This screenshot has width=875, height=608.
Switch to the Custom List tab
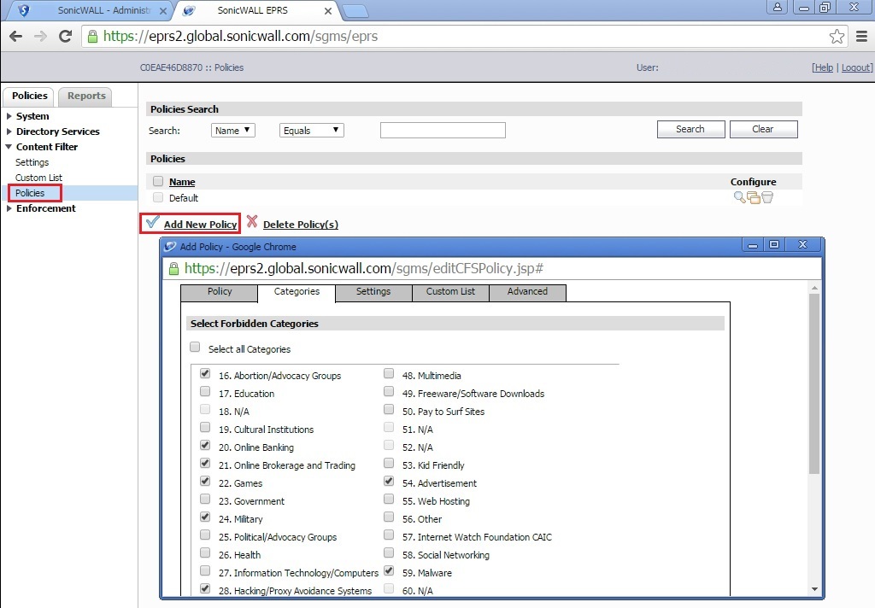[450, 292]
